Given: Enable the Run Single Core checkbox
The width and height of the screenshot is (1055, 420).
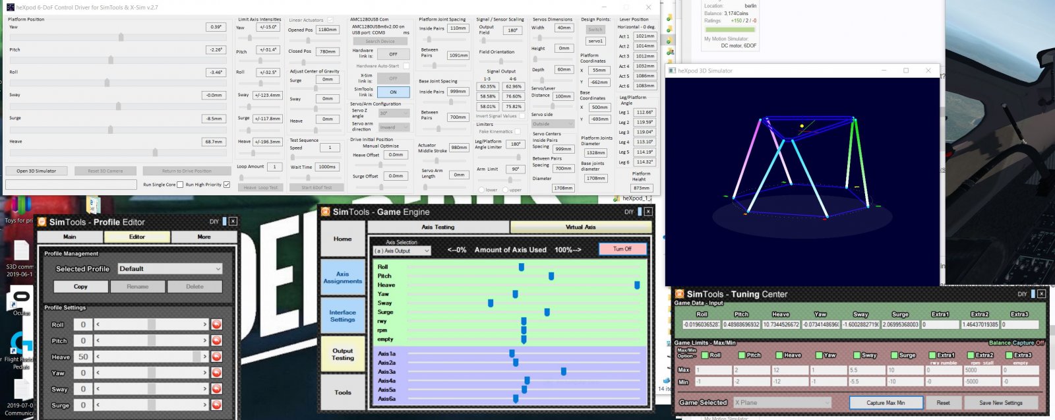Looking at the screenshot, I should click(180, 185).
